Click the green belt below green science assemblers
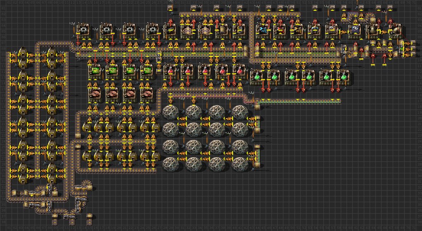This screenshot has height=231, width=422. (297, 101)
